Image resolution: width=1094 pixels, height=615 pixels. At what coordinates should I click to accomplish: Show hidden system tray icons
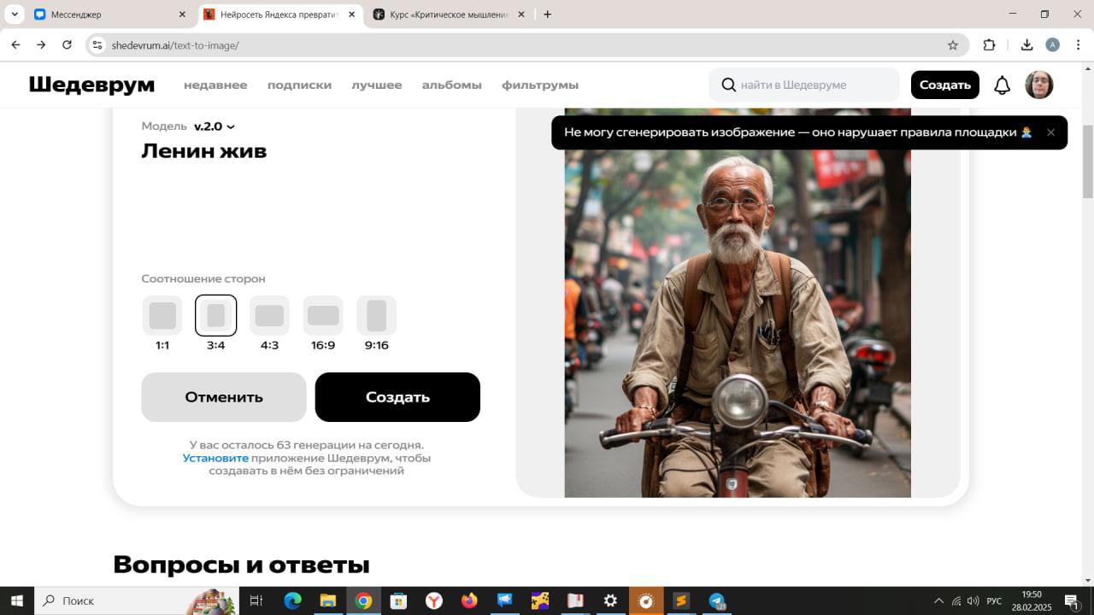pos(938,600)
